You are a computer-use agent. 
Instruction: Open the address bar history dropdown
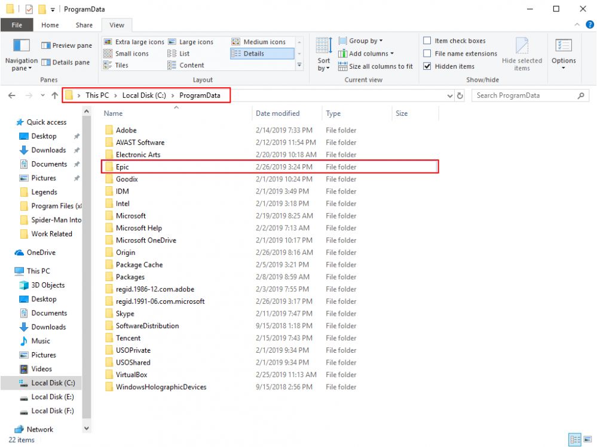[450, 95]
